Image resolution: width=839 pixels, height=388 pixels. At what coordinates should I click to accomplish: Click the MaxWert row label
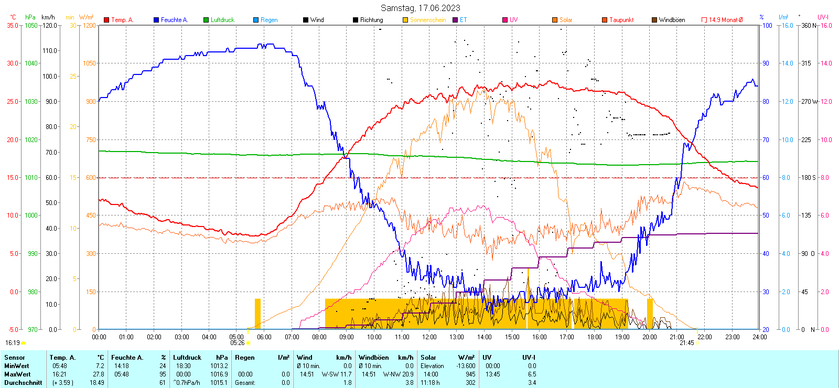click(x=17, y=374)
